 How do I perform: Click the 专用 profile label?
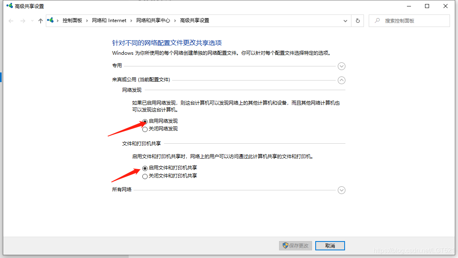[x=117, y=66]
